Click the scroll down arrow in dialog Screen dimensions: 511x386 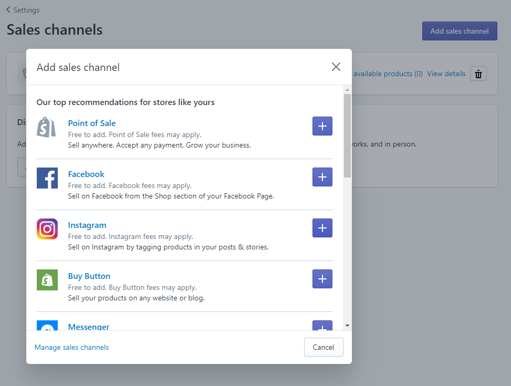tap(347, 326)
